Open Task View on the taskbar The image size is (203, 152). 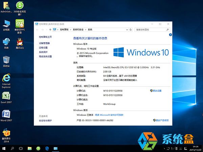click(21, 148)
